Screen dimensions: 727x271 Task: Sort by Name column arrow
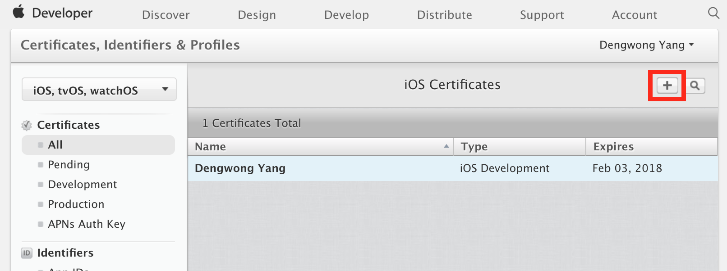tap(446, 146)
